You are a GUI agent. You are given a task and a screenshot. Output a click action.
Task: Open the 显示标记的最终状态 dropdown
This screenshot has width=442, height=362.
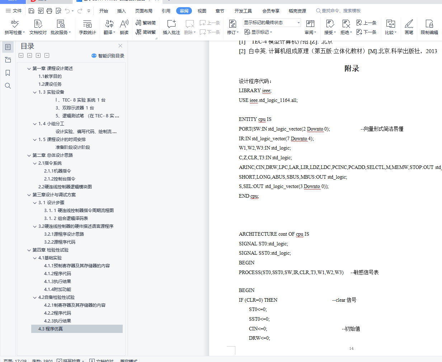point(272,23)
